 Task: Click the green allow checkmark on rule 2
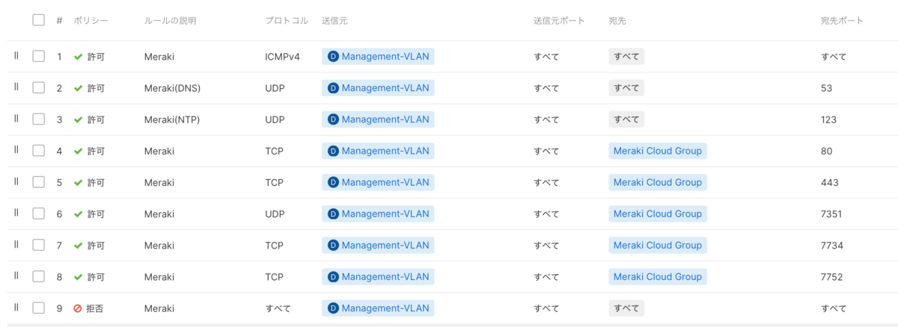(x=78, y=88)
